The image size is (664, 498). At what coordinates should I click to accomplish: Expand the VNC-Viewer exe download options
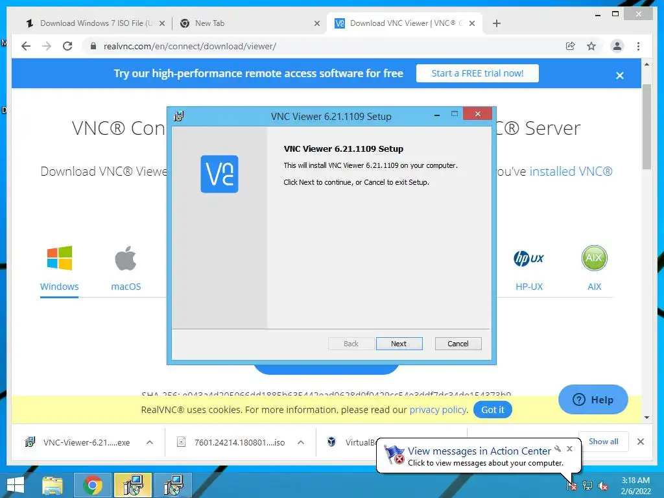click(150, 442)
